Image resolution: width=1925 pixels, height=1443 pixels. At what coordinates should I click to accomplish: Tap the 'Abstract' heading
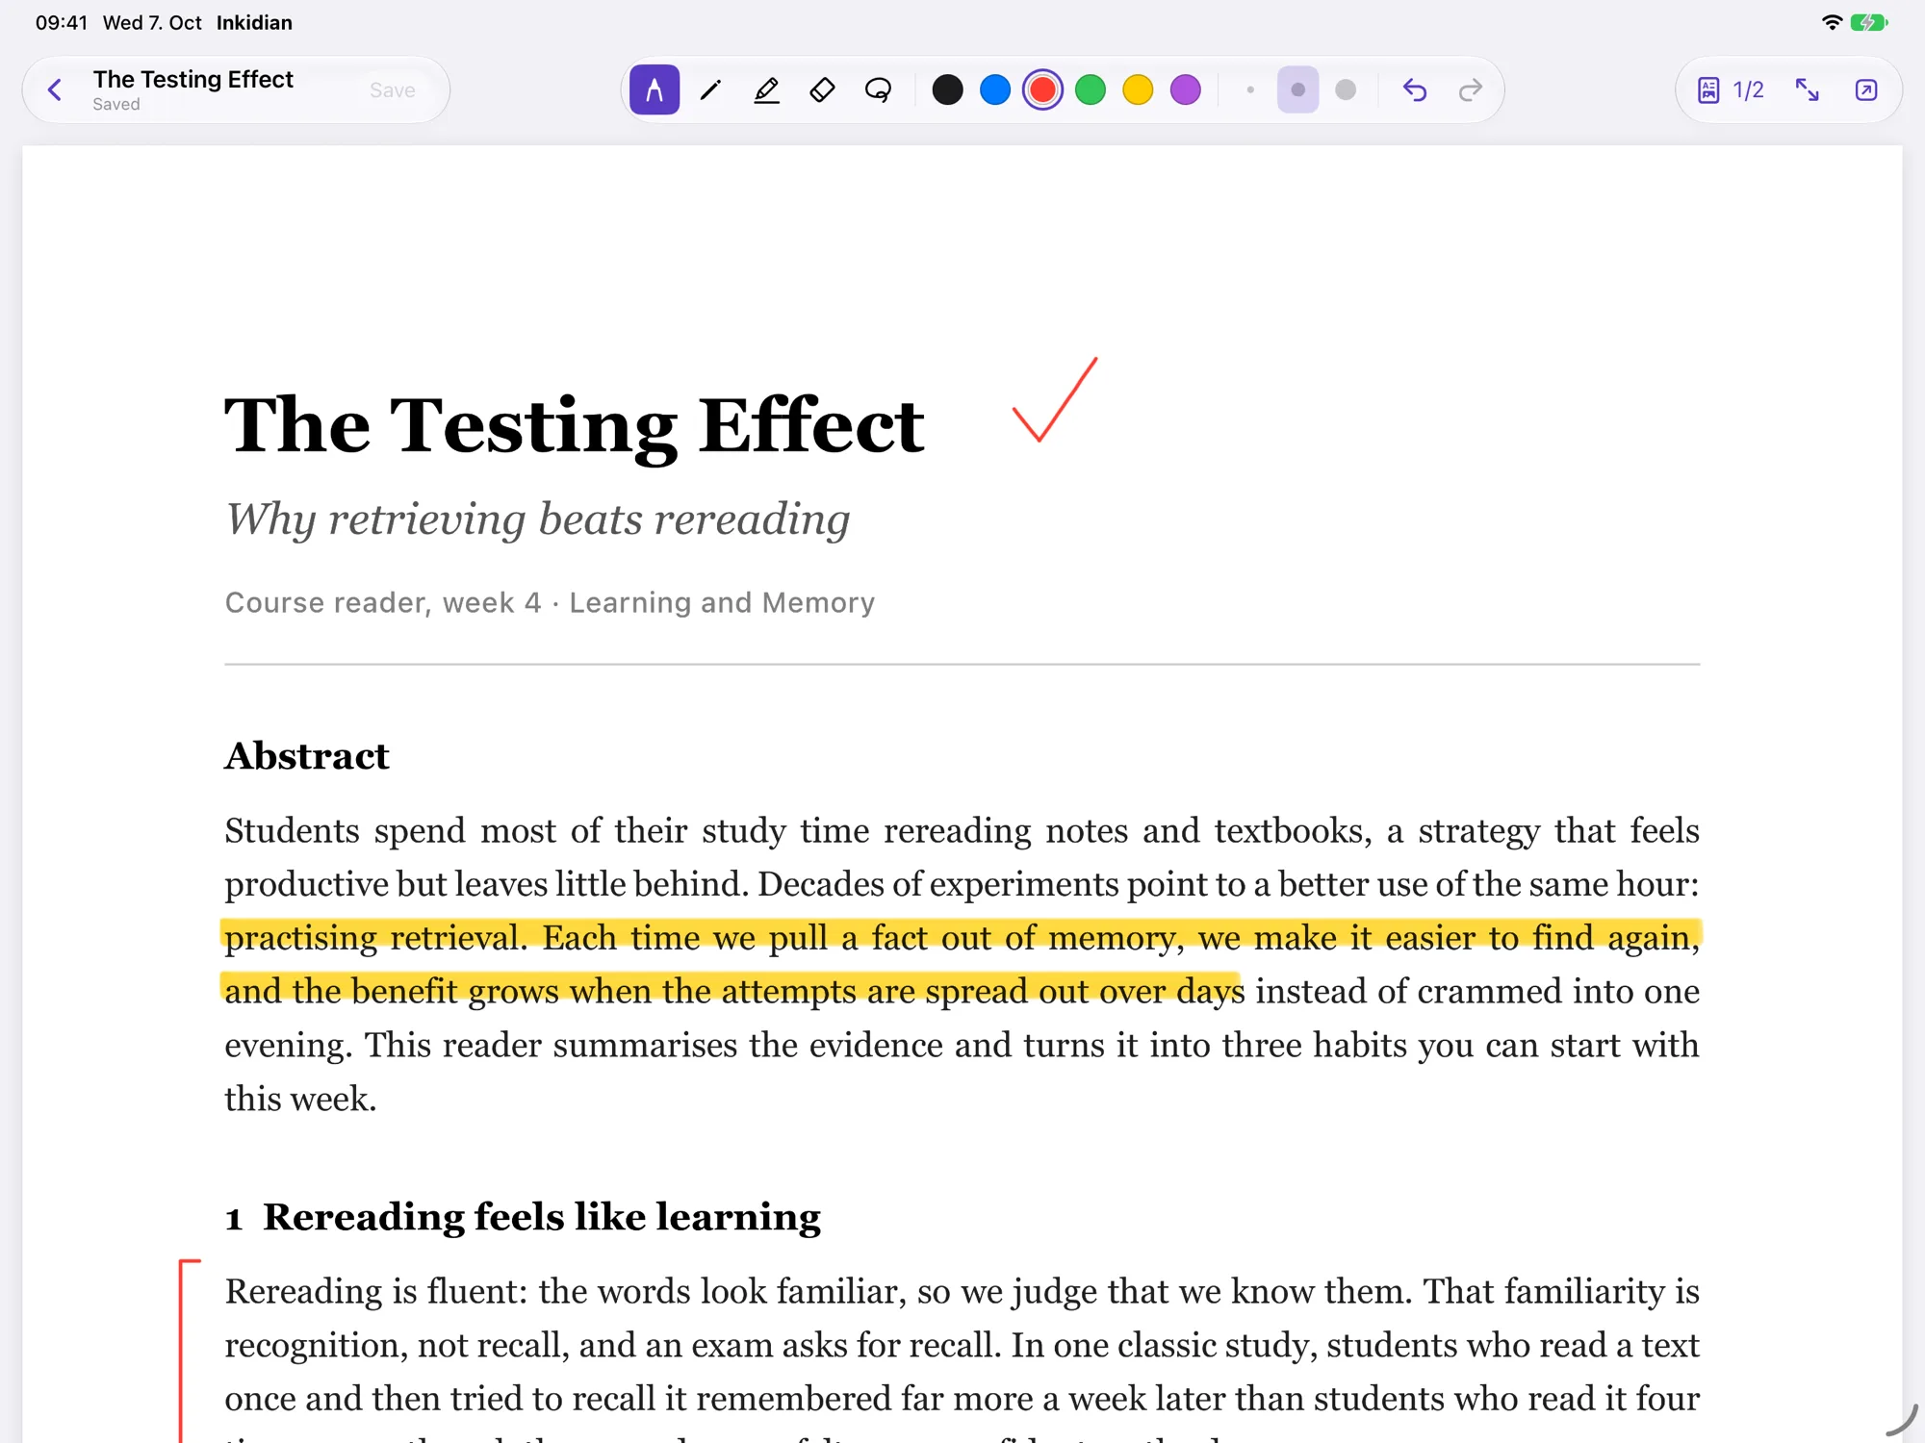coord(307,756)
